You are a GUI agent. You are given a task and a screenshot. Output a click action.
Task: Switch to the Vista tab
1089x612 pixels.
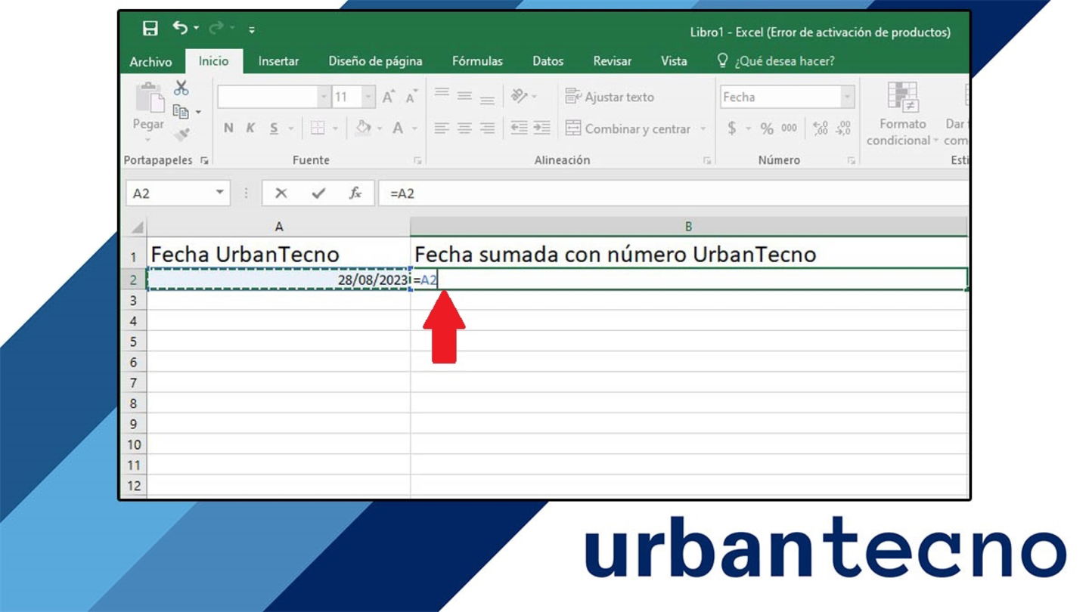pos(674,61)
